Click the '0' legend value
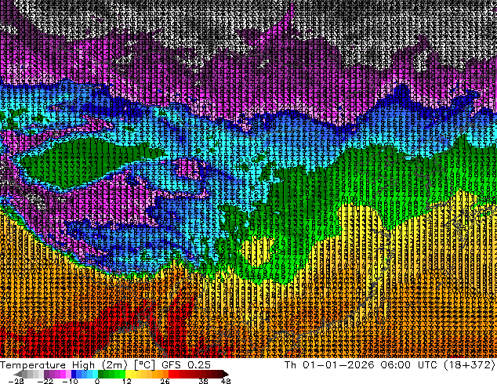Screen dimensions: 497x384 [97, 381]
